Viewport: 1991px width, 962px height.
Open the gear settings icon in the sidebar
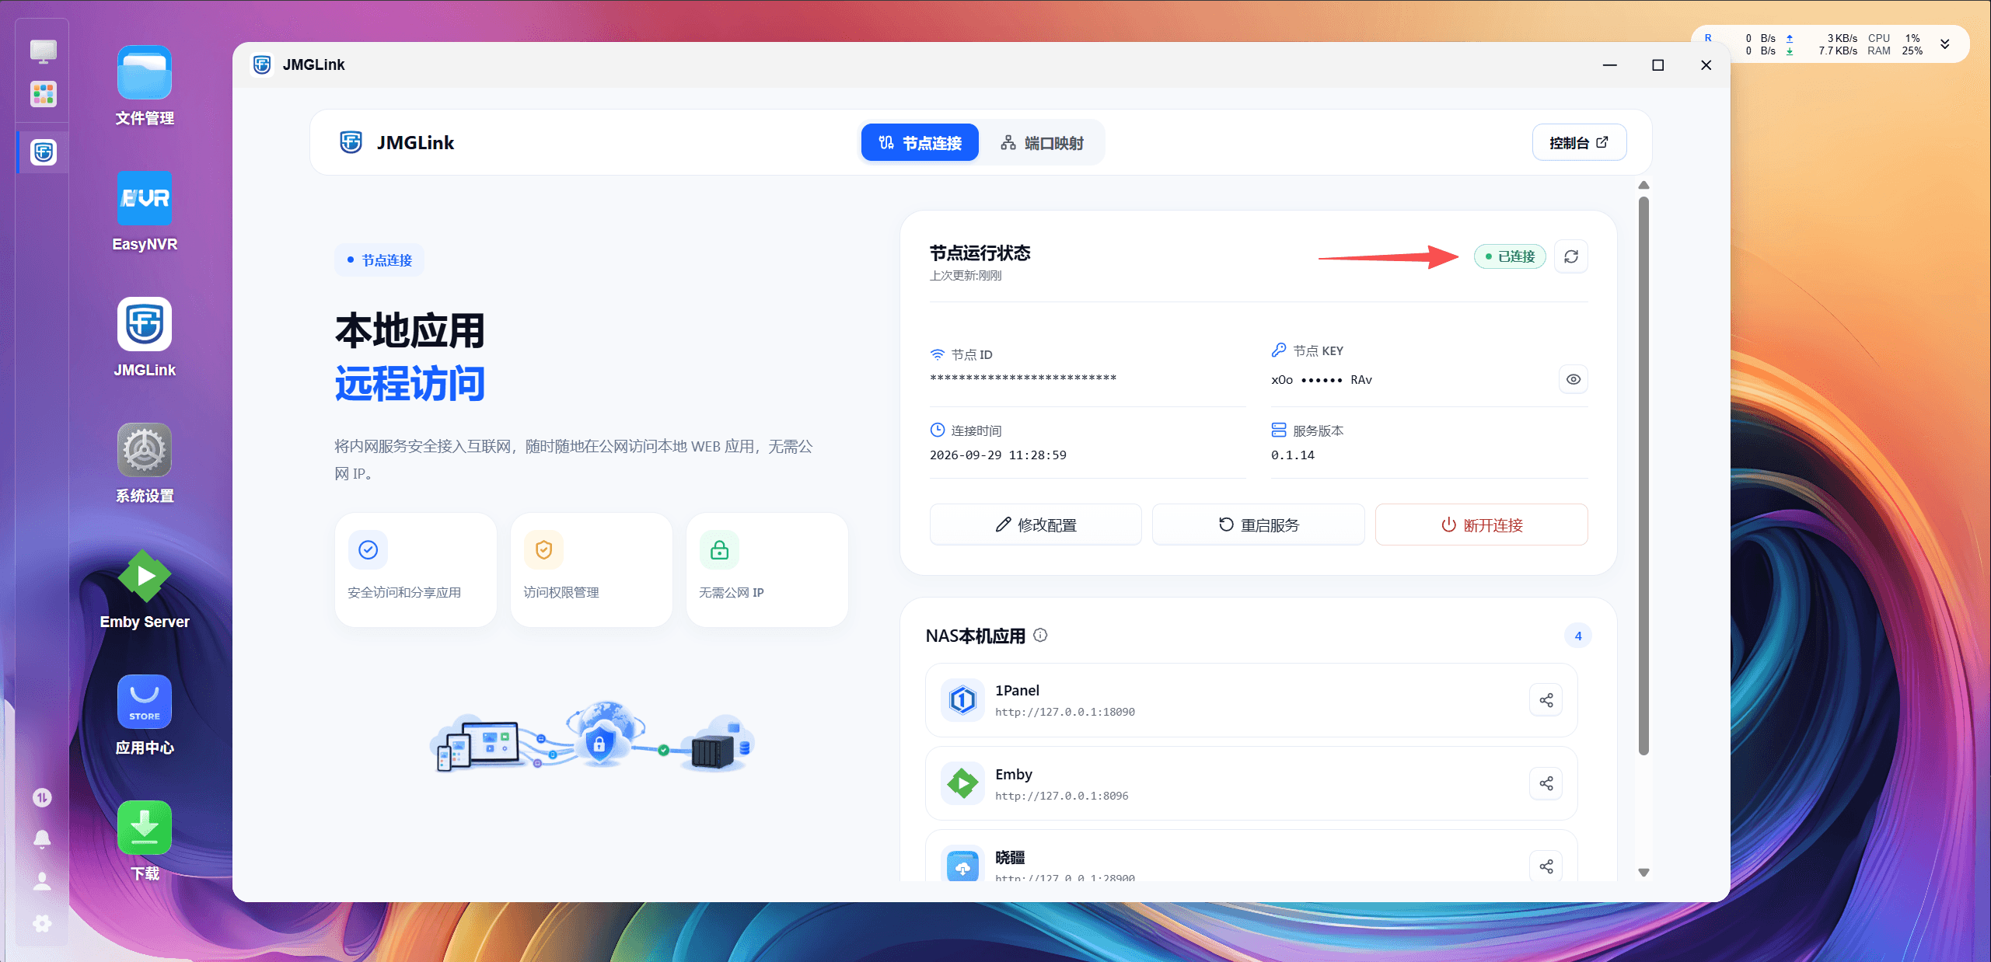[42, 923]
